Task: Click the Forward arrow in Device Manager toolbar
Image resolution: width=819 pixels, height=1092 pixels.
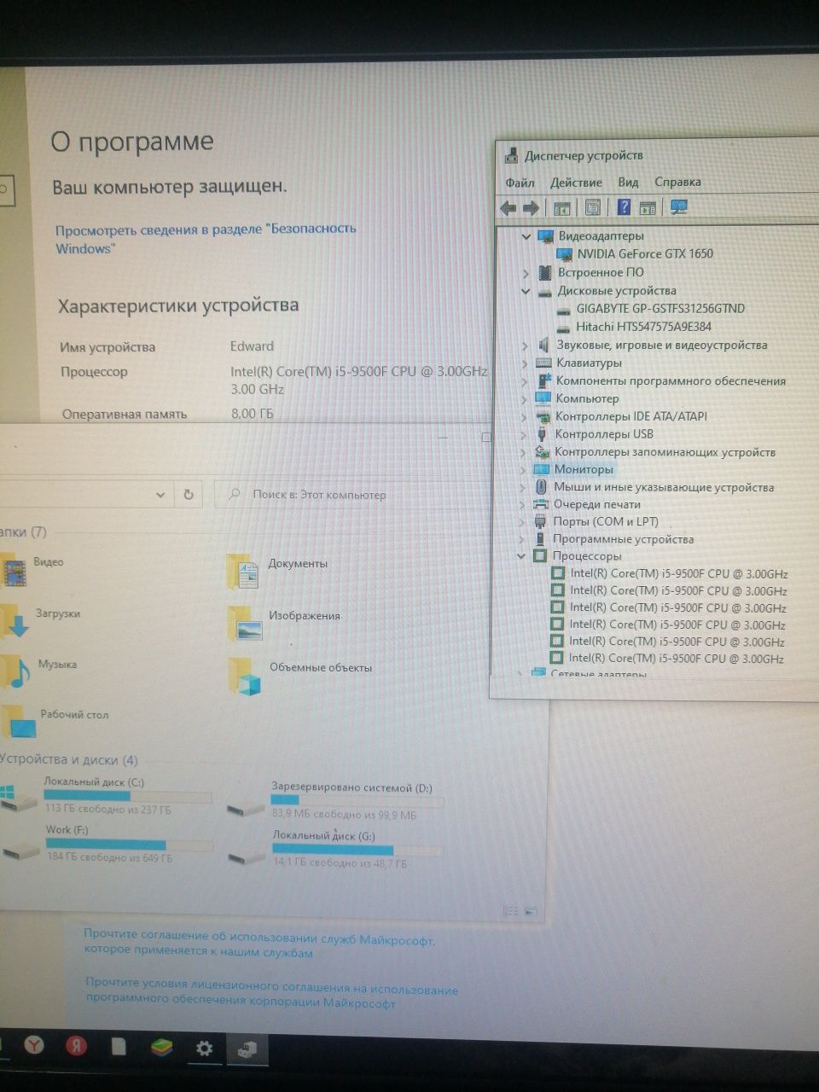Action: pos(531,207)
